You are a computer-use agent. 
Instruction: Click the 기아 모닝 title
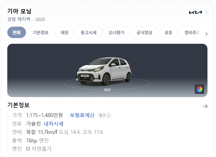pyautogui.click(x=19, y=11)
